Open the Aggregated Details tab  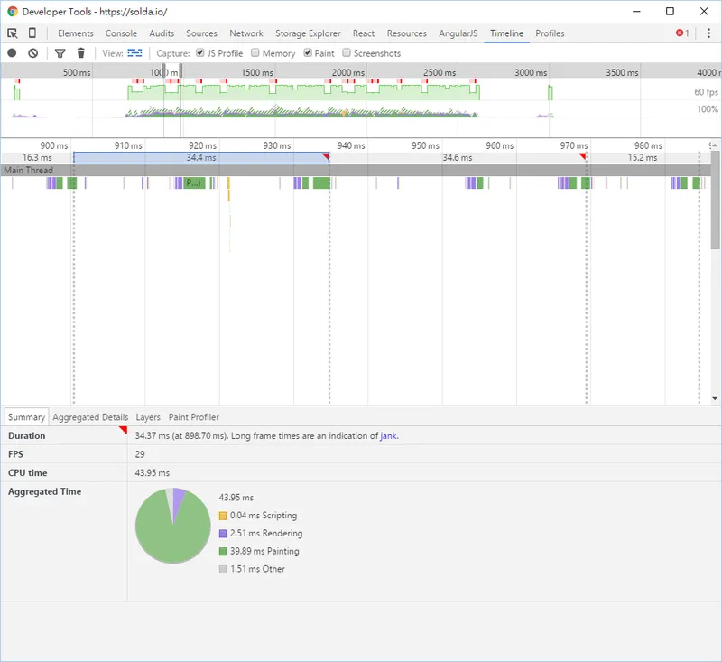coord(90,417)
